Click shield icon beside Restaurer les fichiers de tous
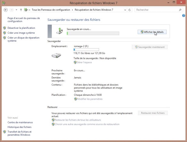 tap(53, 120)
